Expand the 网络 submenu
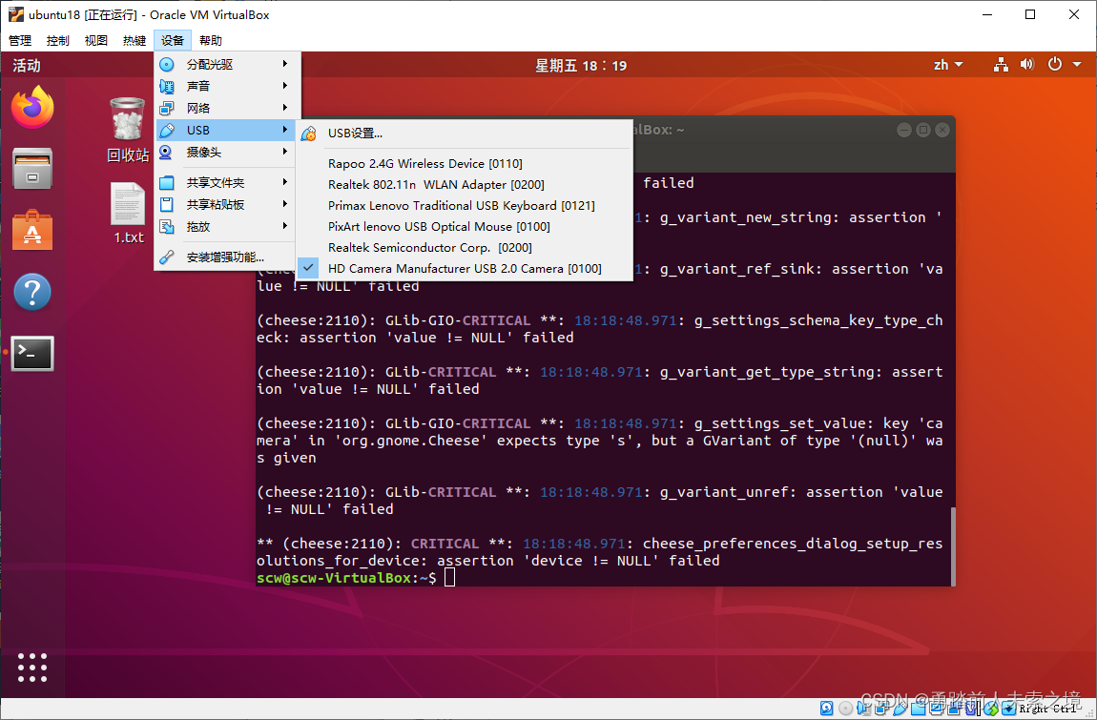Viewport: 1097px width, 720px height. [227, 108]
